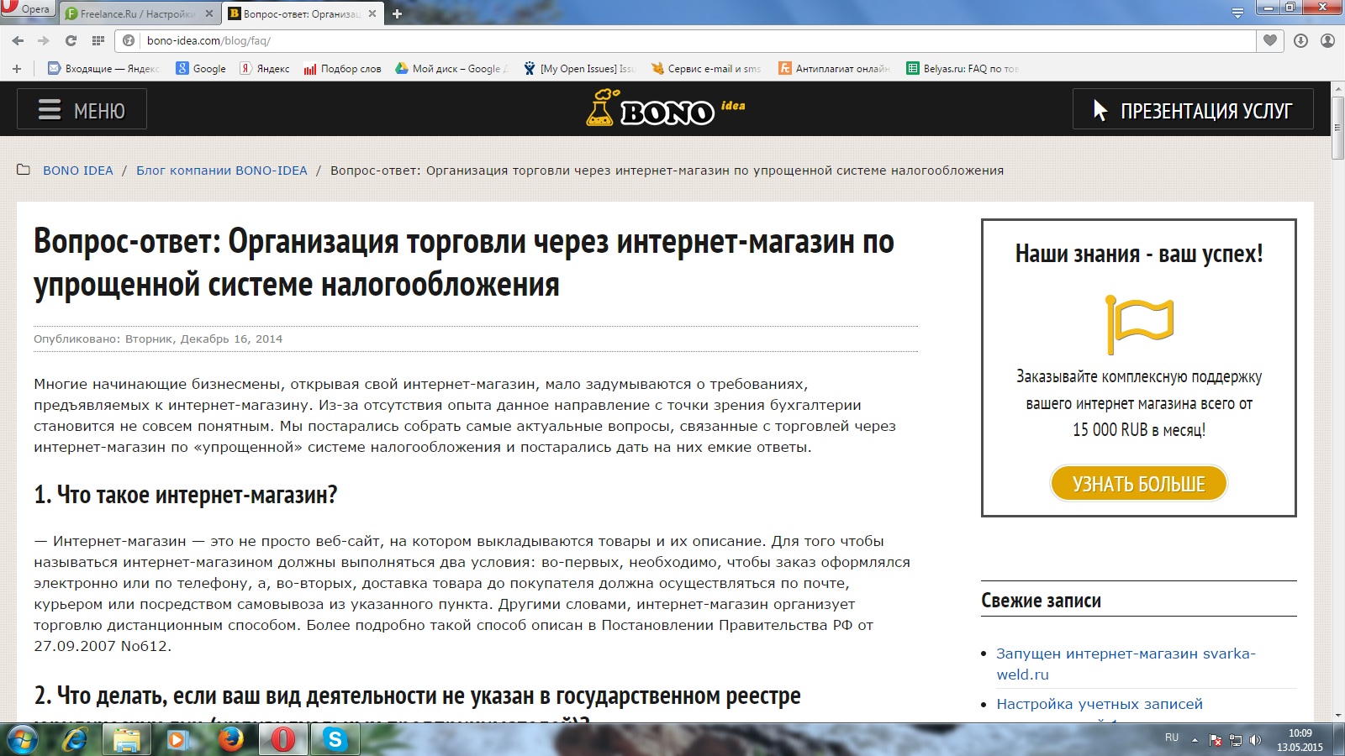
Task: Open the Входящие — Яндекс bookmark
Action: coord(103,69)
